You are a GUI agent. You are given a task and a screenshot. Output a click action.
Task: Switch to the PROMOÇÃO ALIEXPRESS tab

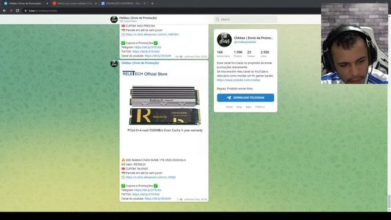pyautogui.click(x=123, y=4)
